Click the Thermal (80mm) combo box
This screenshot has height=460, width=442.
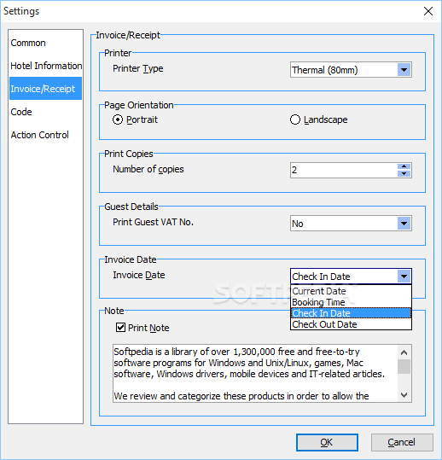click(x=351, y=70)
